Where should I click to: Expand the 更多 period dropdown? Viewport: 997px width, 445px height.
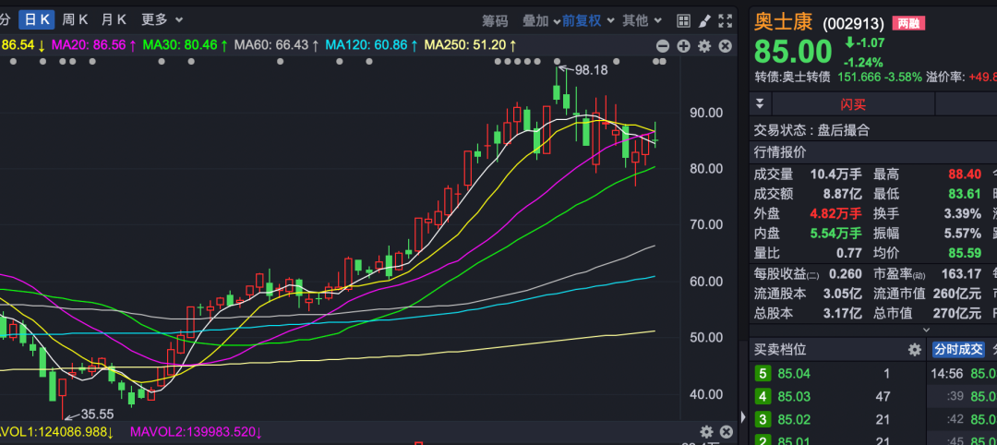[x=162, y=20]
